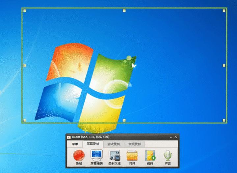
Task: Click the top-left selection handle
Action: pos(25,11)
